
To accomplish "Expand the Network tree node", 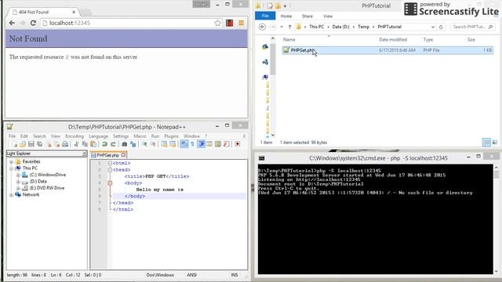I will pos(11,195).
